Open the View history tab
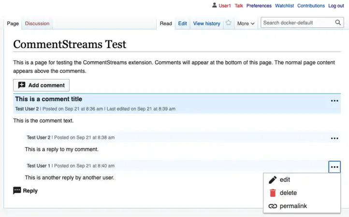349x217 pixels. pos(206,23)
